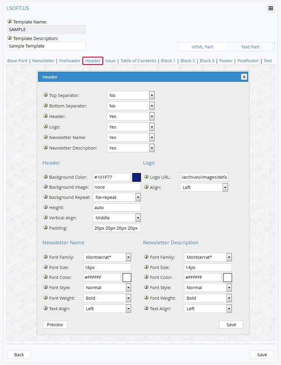Click the Background Color hex field
The height and width of the screenshot is (365, 281).
coord(112,177)
